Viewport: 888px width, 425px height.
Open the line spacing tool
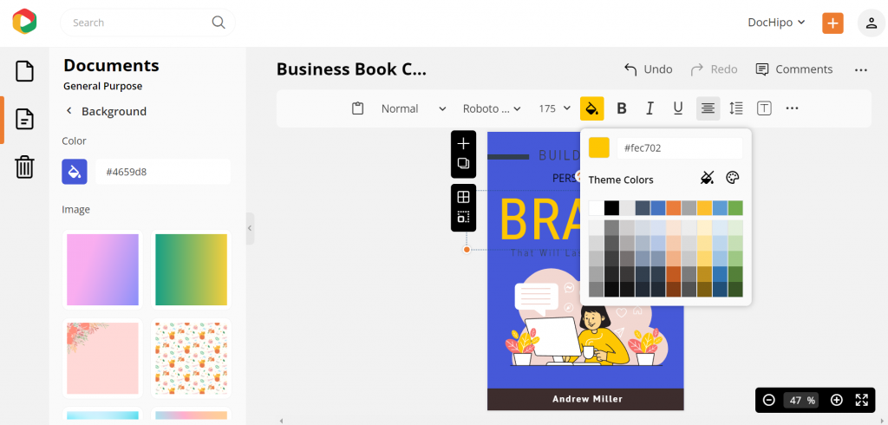coord(735,108)
